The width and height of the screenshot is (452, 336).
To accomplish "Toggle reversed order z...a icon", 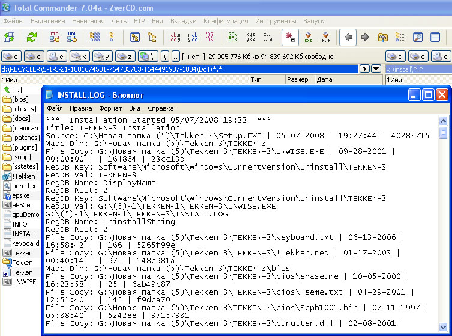I will 268,37.
